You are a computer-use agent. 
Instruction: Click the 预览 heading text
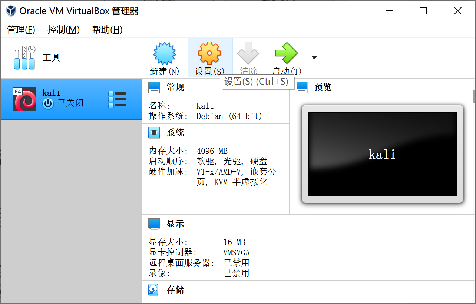(x=323, y=87)
